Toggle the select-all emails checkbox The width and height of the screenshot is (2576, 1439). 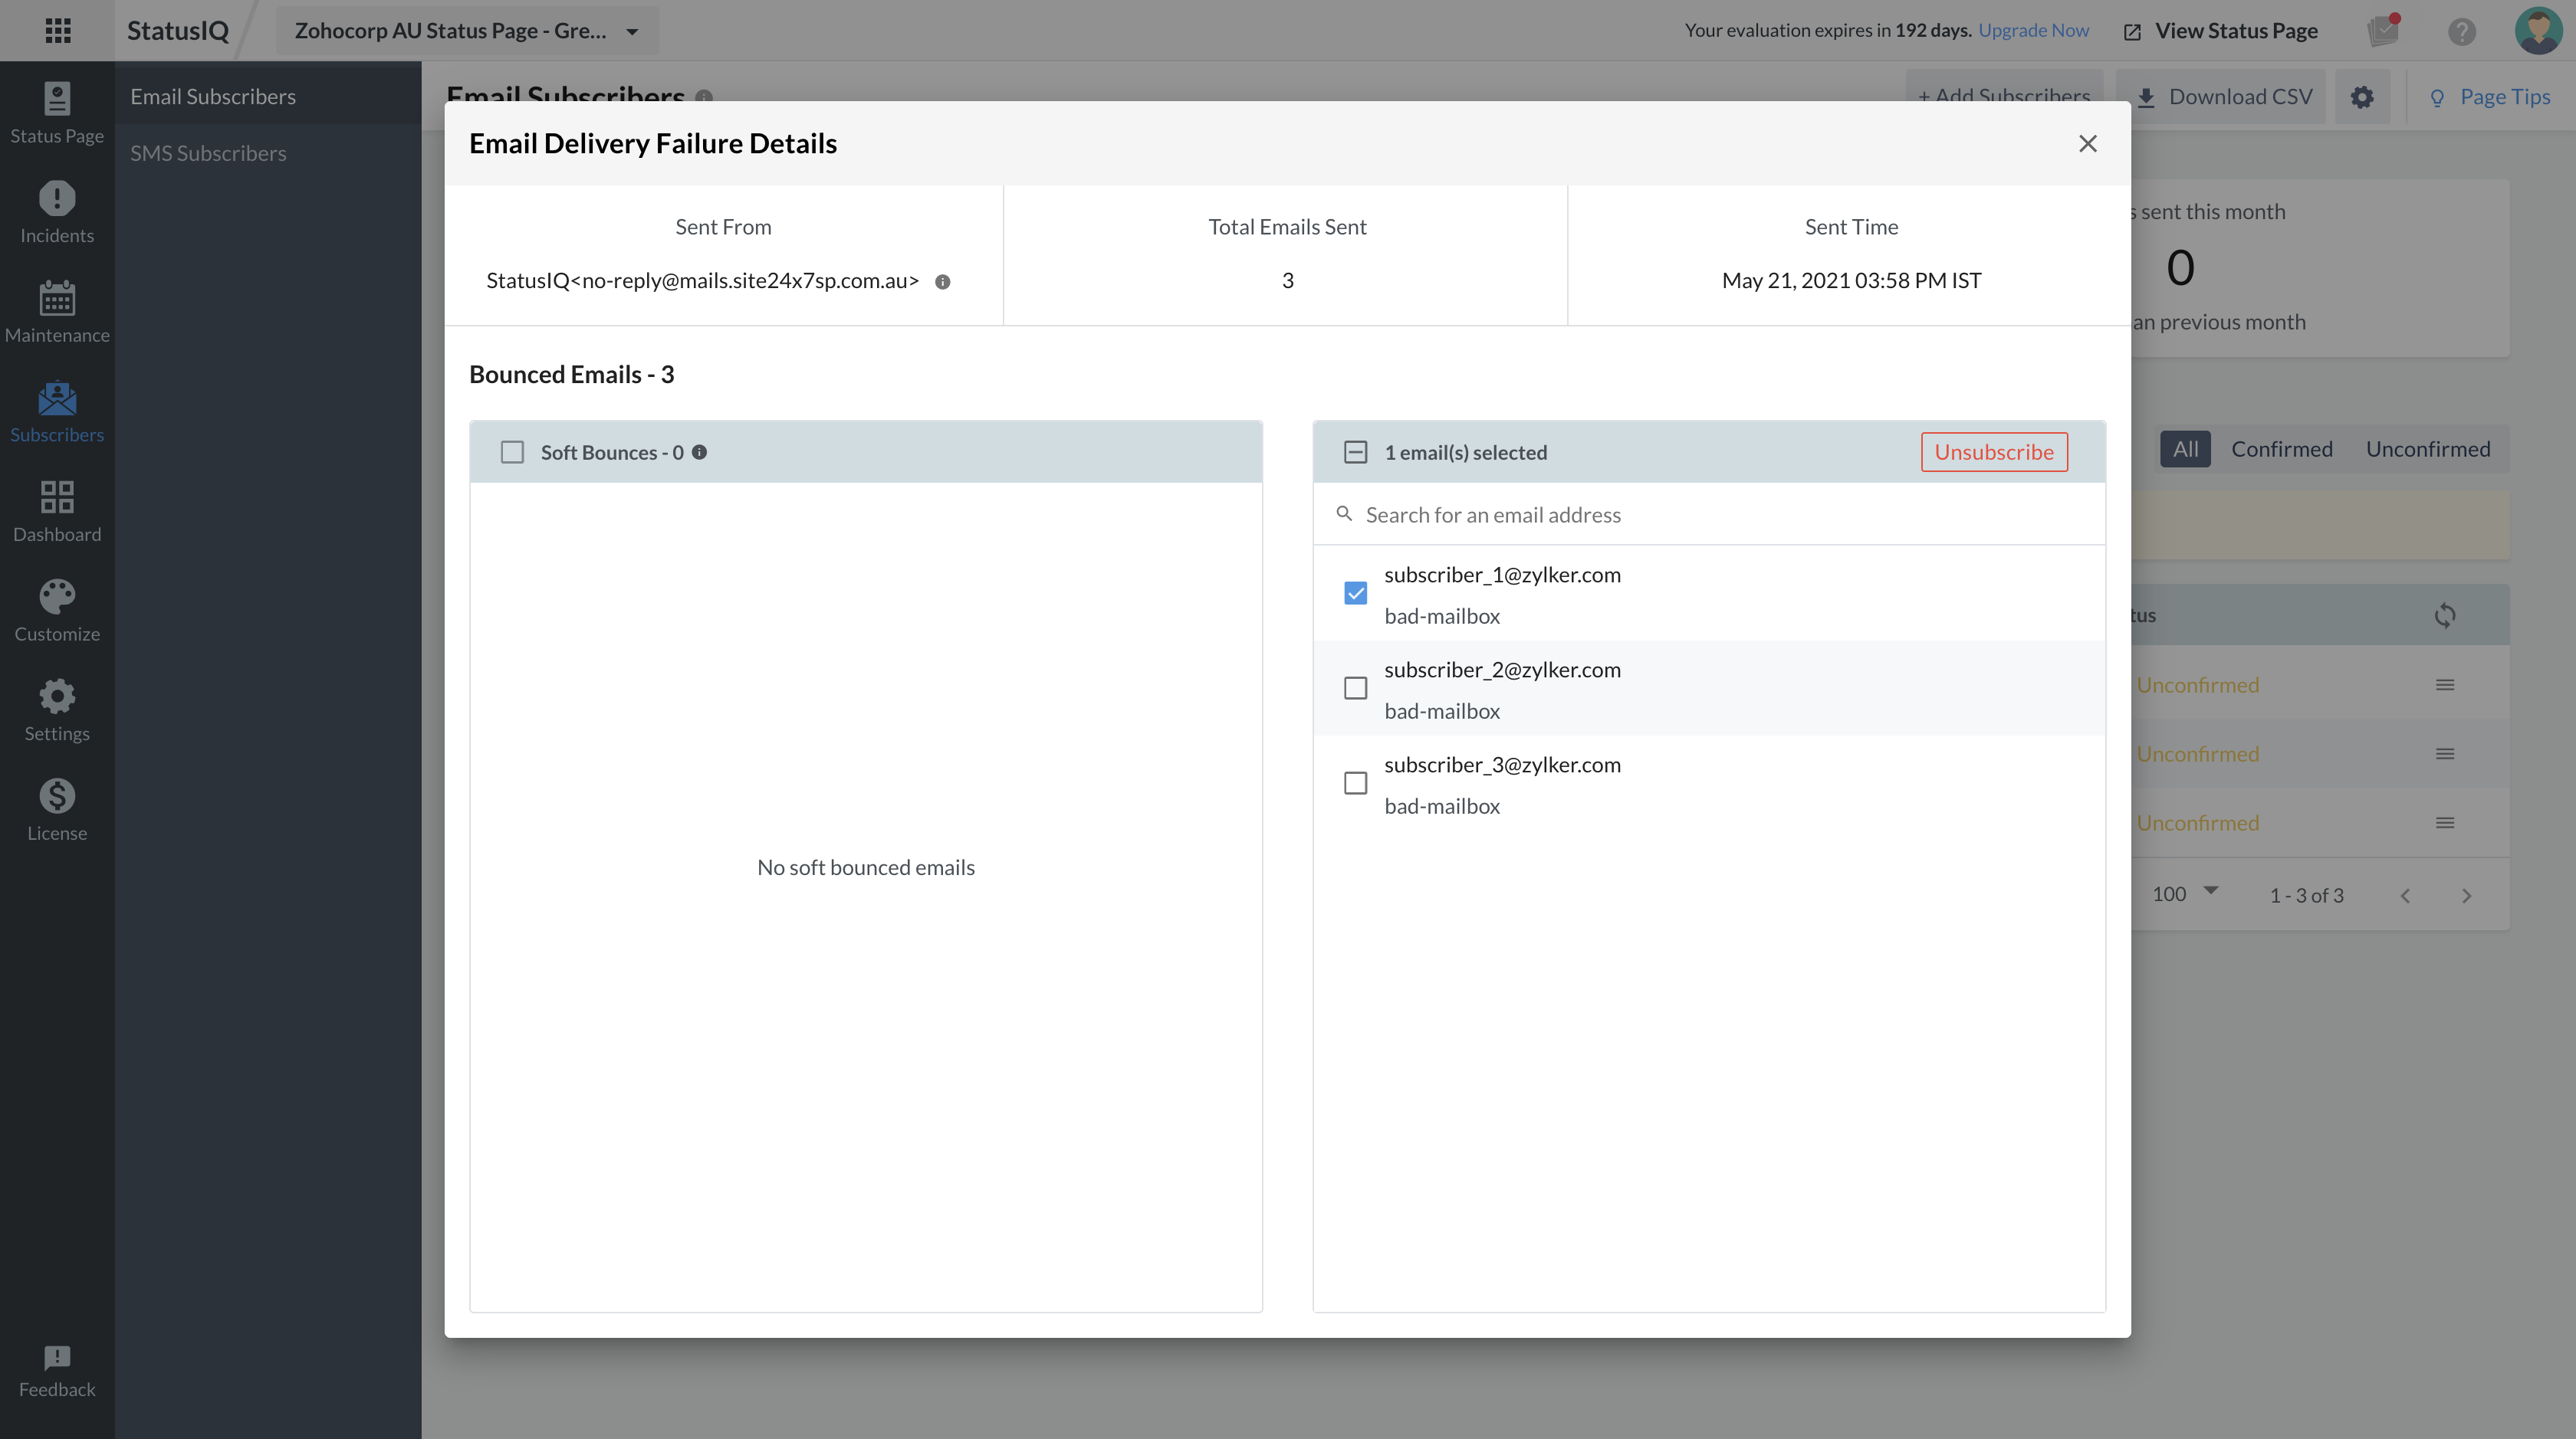(1355, 453)
